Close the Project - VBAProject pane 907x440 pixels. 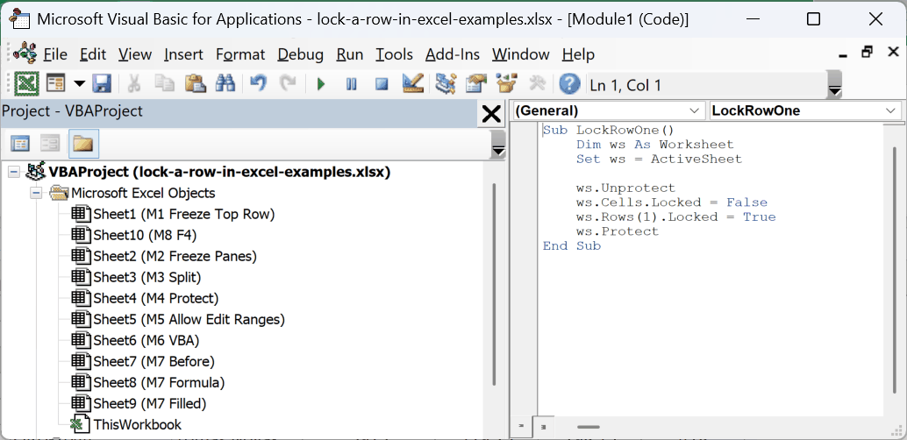click(491, 114)
